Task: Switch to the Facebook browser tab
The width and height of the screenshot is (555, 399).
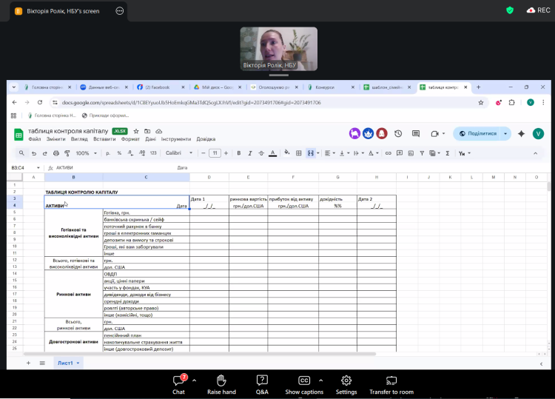Action: [x=155, y=87]
